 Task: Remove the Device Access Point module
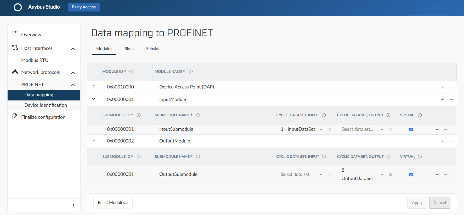tap(451, 87)
